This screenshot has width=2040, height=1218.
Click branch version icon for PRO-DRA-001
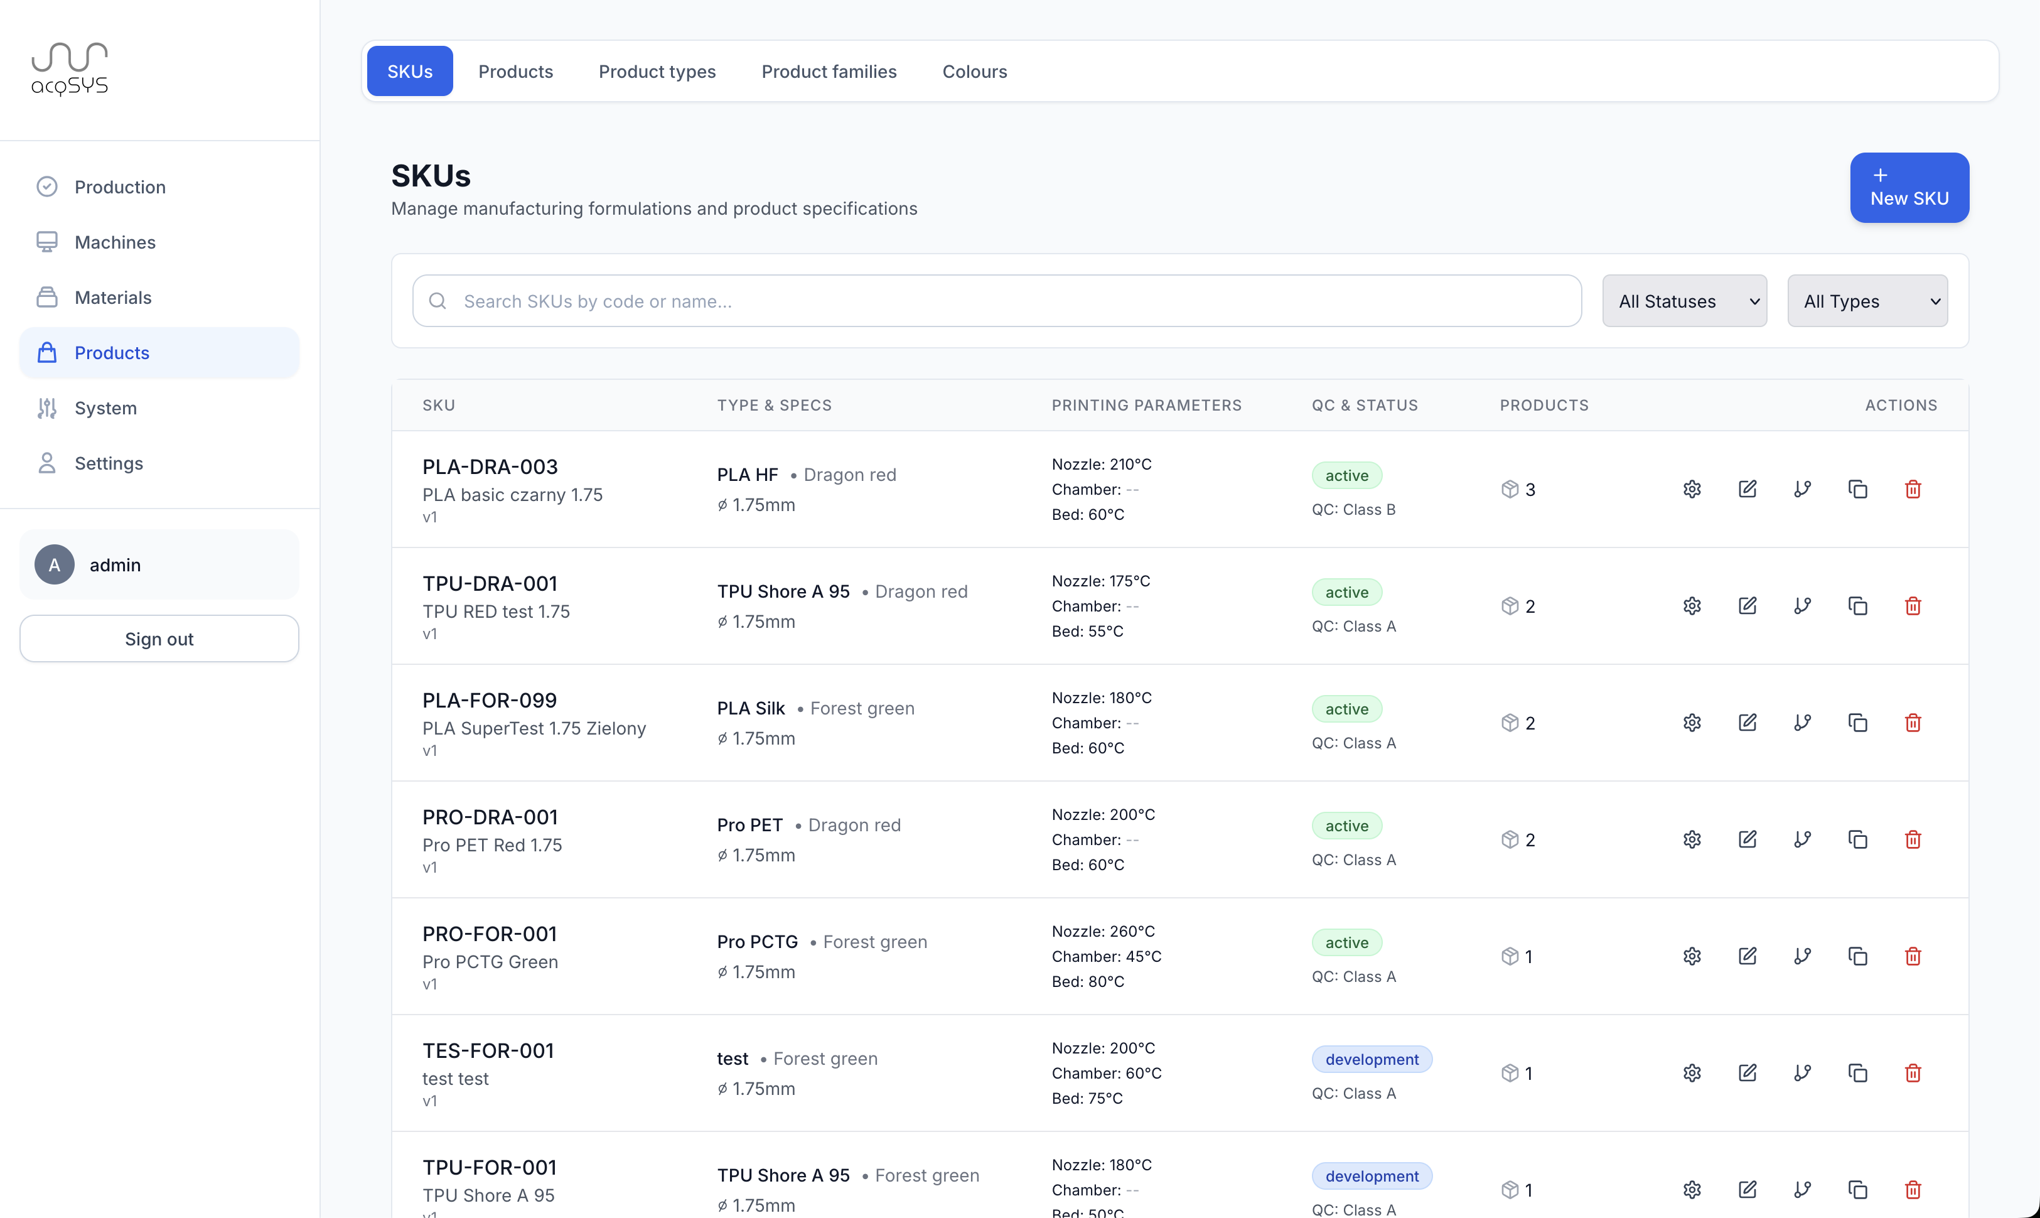pos(1802,839)
